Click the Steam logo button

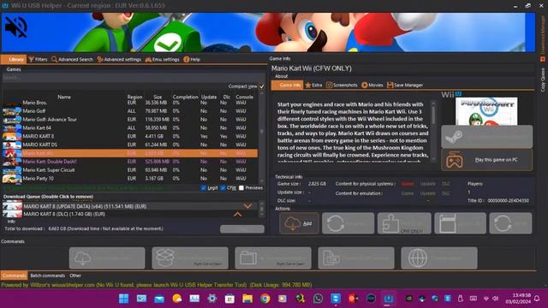pos(487,137)
